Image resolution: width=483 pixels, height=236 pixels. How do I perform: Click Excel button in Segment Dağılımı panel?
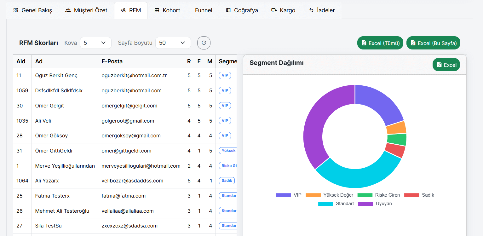(446, 65)
